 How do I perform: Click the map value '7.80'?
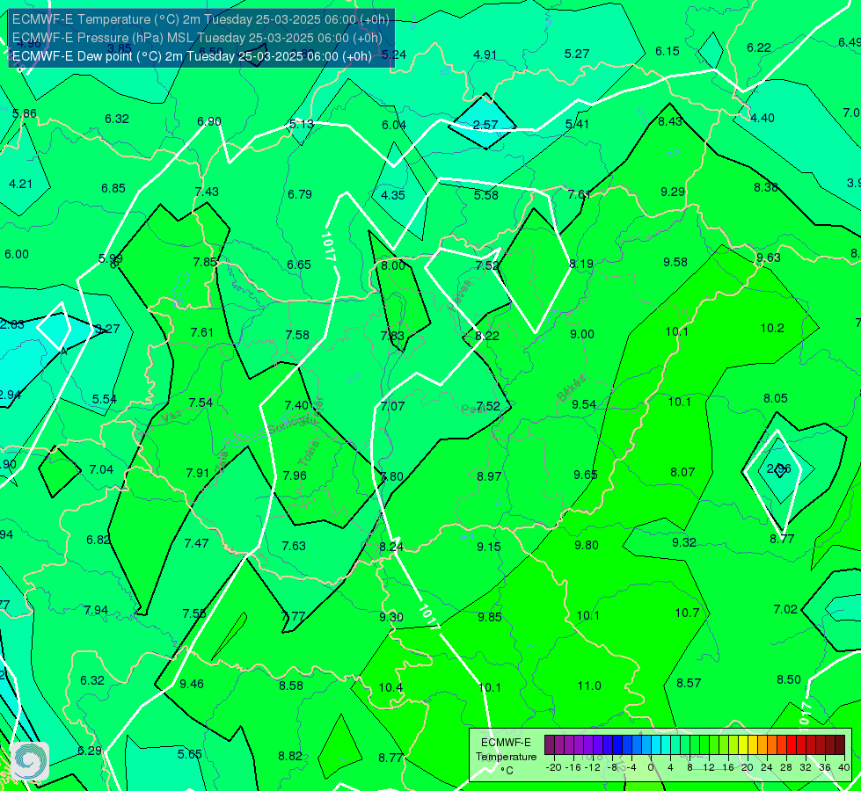tap(392, 476)
